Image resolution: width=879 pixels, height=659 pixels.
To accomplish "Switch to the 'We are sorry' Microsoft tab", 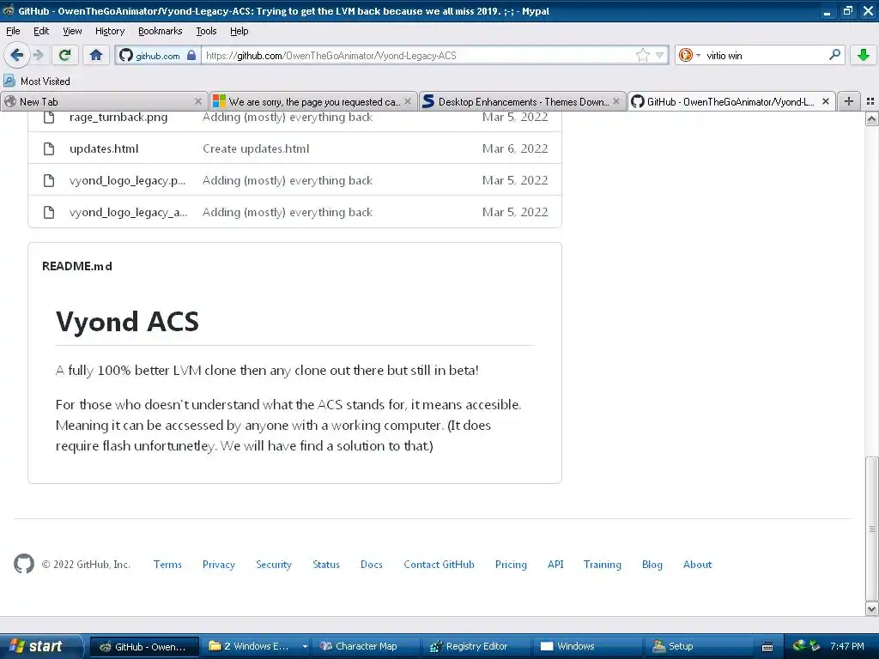I will click(x=312, y=101).
